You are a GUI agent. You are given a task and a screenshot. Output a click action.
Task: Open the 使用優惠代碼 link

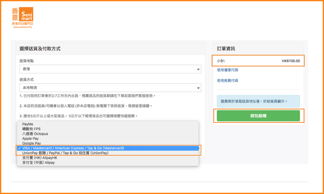(227, 70)
